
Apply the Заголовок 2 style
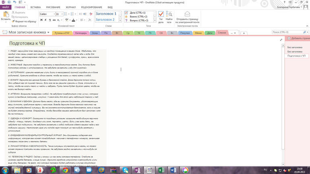[x=105, y=20]
